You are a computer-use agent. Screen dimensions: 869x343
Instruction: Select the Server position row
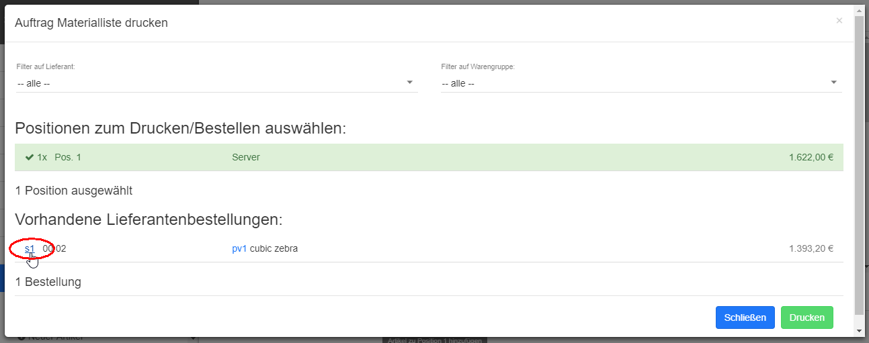pyautogui.click(x=246, y=158)
